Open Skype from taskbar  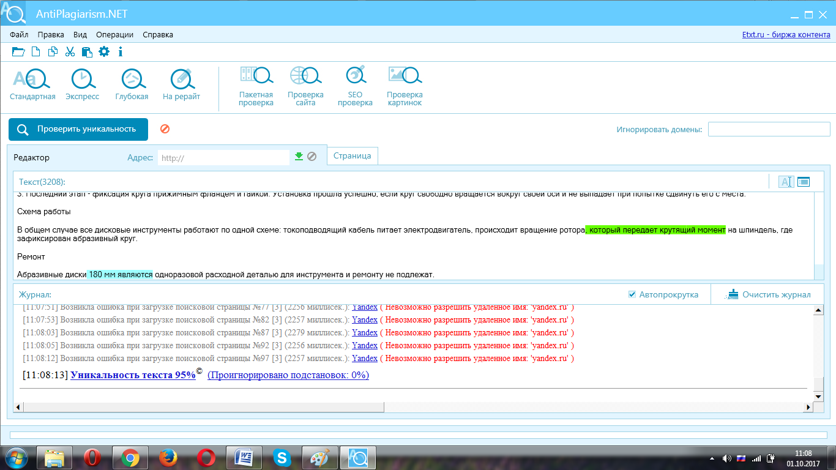tap(282, 458)
